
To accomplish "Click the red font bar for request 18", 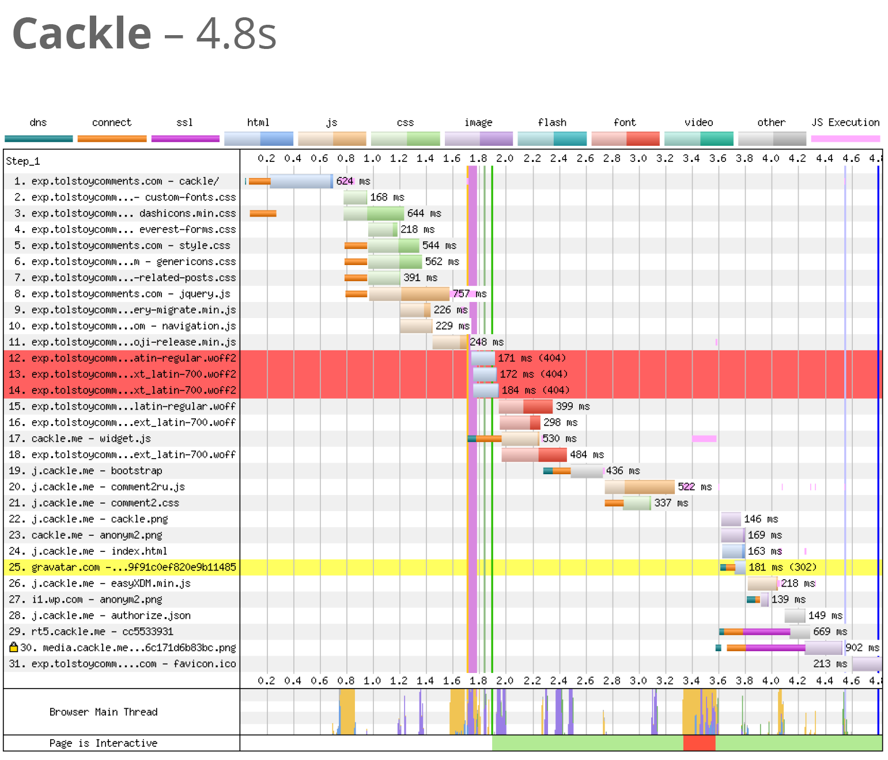I will (534, 455).
